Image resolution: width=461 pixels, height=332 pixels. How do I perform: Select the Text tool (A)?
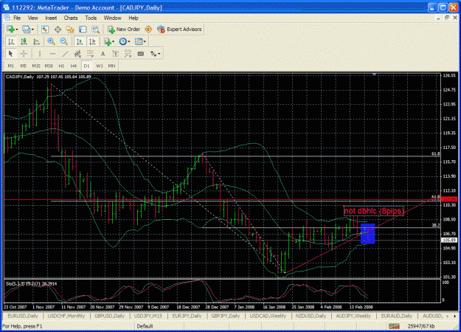click(103, 54)
